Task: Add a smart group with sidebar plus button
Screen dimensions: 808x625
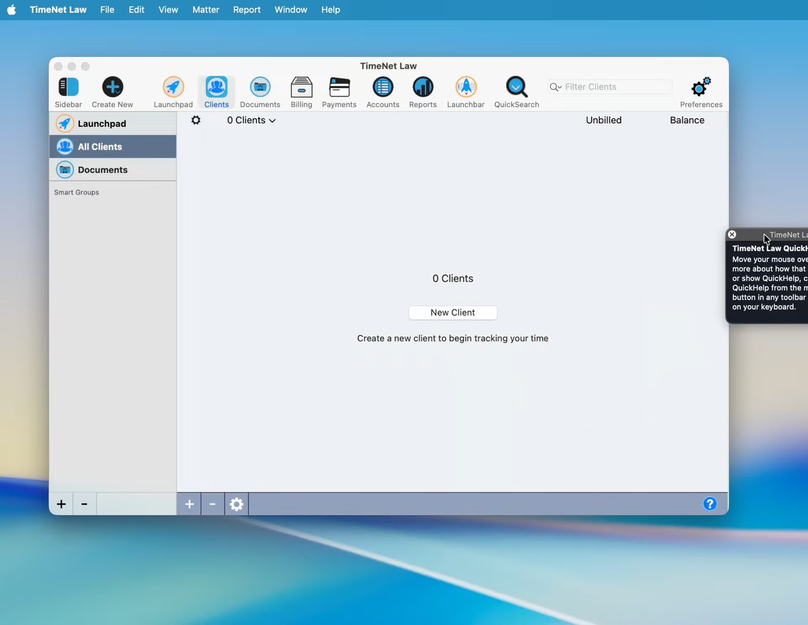Action: coord(61,504)
